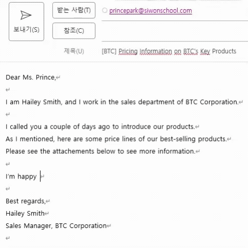Image resolution: width=248 pixels, height=248 pixels.
Task: Click the 제목(U) subject label
Action: pos(74,51)
